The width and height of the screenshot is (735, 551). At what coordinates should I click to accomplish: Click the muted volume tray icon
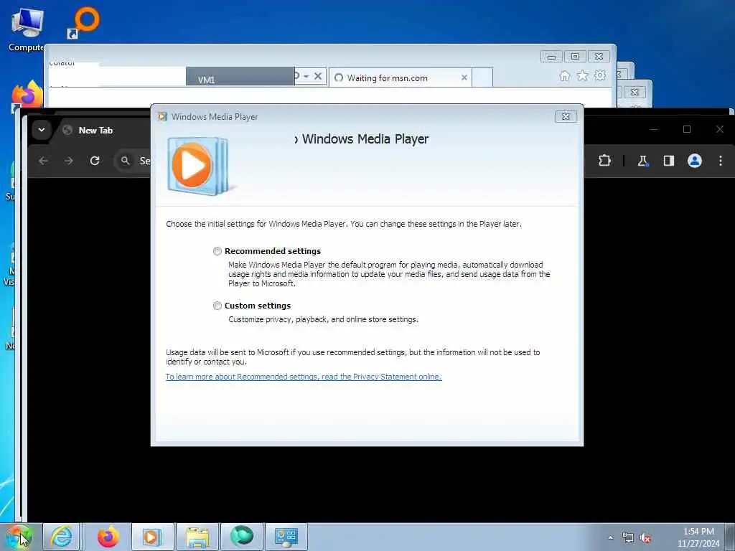[646, 538]
